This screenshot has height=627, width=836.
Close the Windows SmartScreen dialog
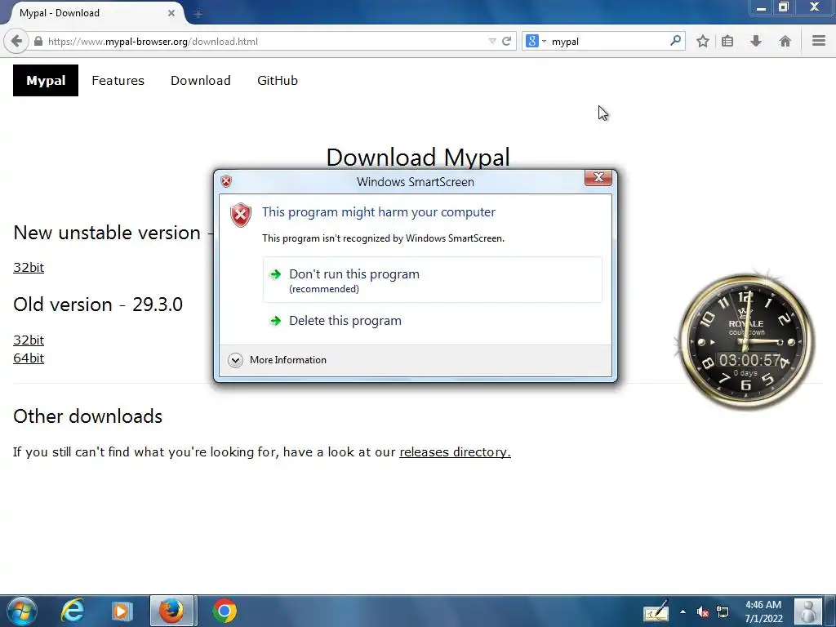click(598, 177)
